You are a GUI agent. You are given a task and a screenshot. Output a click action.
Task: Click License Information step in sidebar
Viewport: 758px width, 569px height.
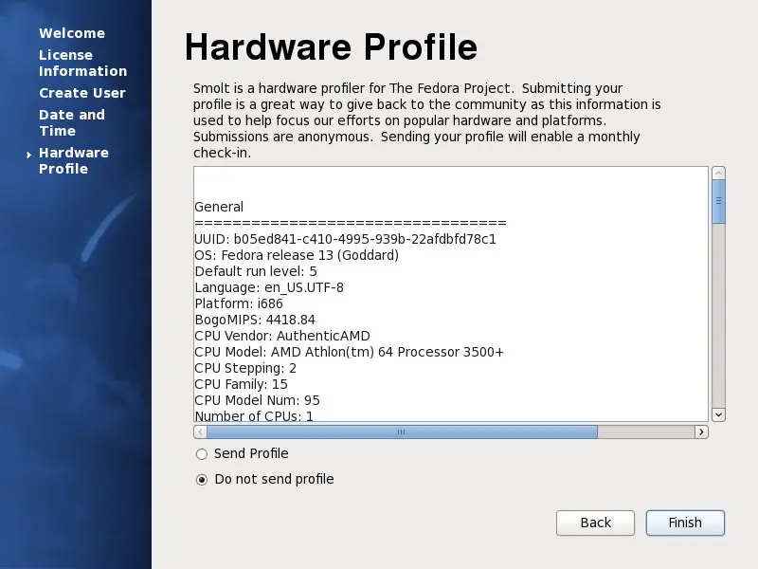[x=82, y=63]
